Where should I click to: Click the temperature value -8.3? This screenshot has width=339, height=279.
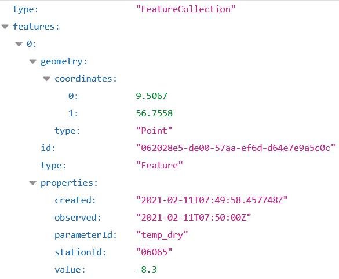147,270
